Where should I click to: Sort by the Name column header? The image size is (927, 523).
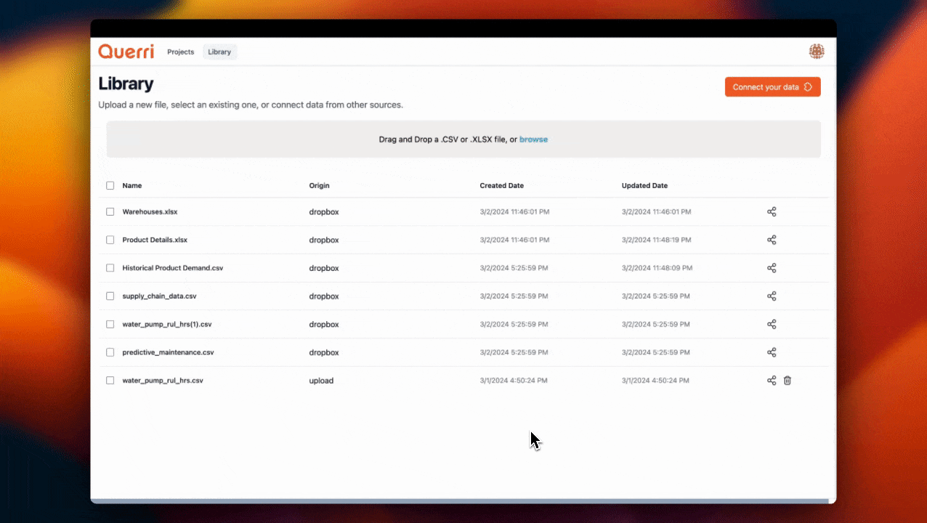point(132,186)
